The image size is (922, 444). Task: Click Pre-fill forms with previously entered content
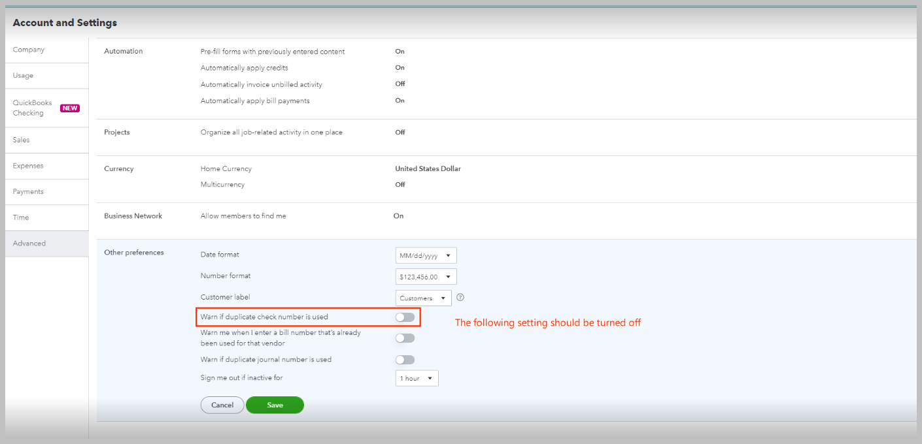pos(273,52)
